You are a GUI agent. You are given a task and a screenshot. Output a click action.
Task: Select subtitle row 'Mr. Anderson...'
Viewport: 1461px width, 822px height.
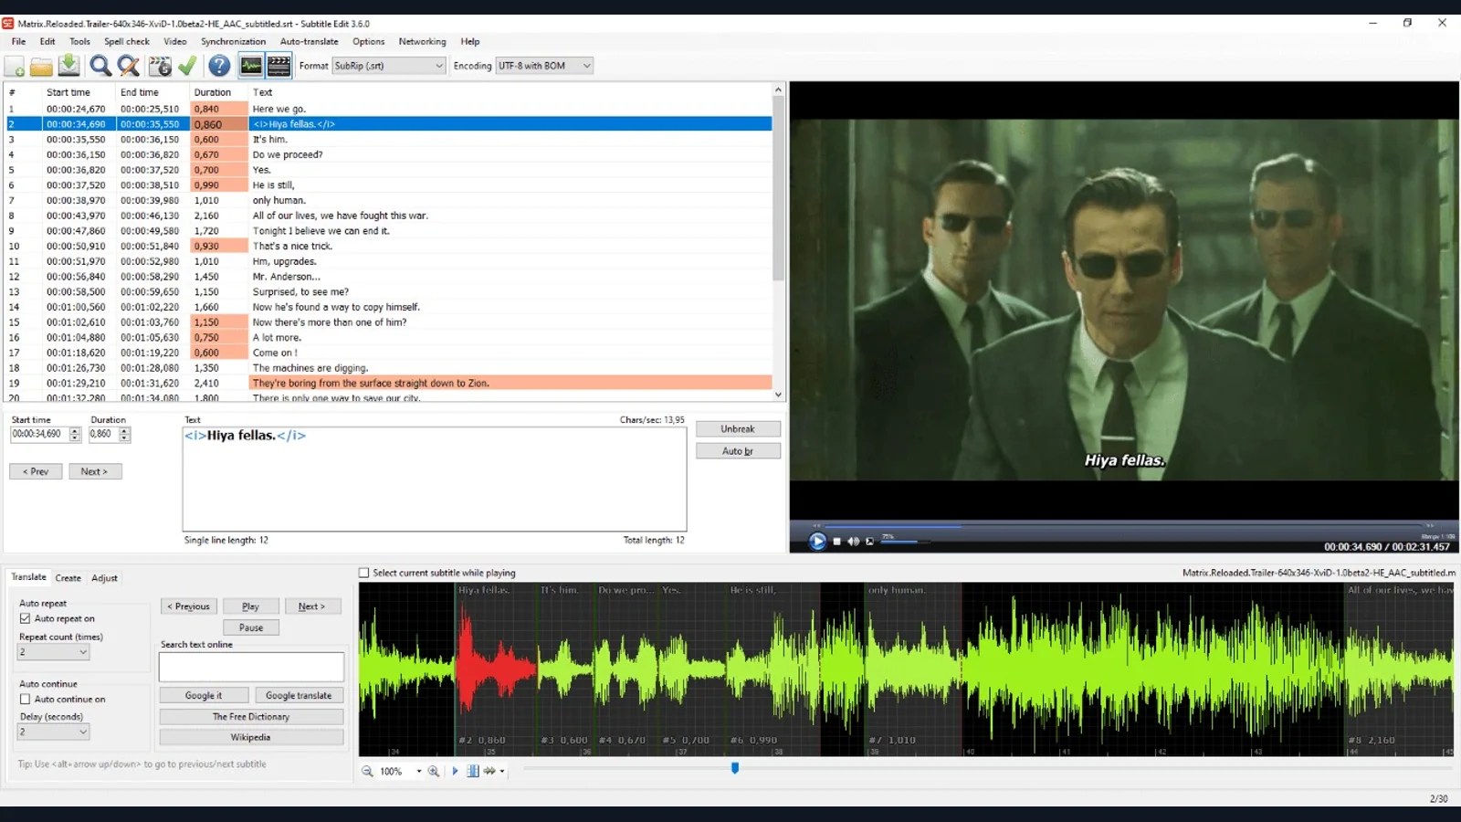388,277
